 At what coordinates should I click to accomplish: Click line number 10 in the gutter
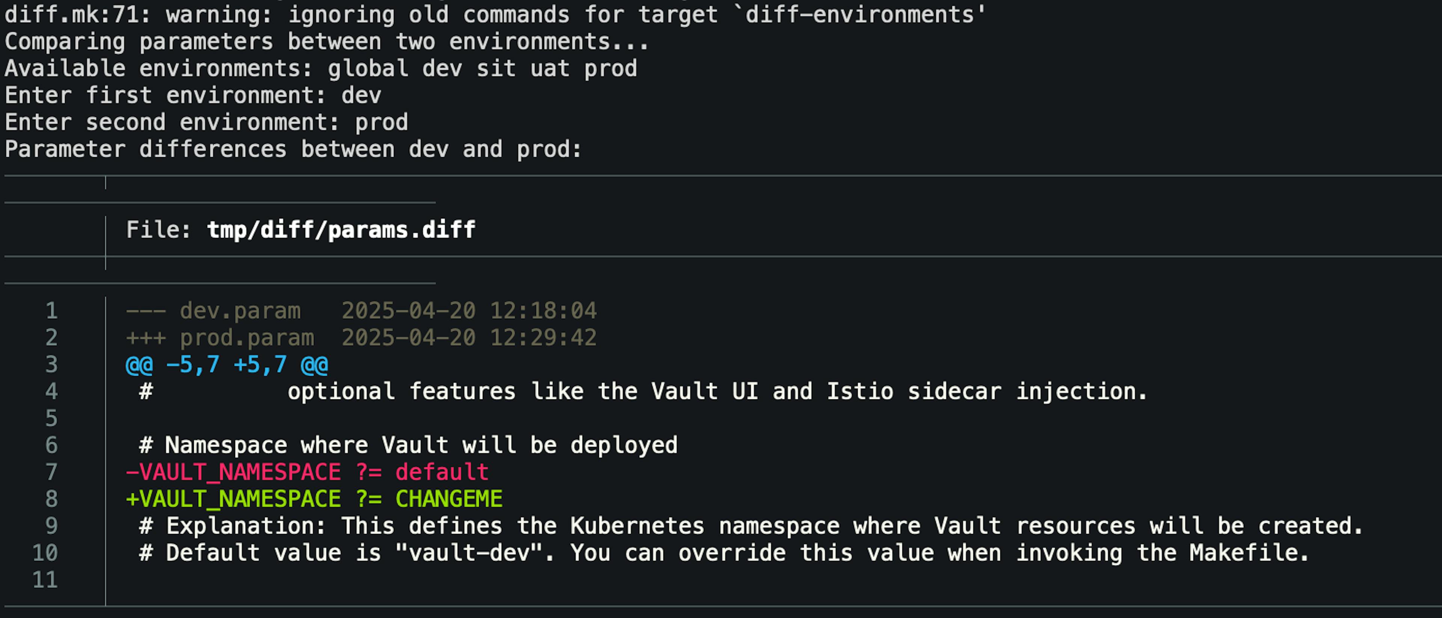(45, 553)
